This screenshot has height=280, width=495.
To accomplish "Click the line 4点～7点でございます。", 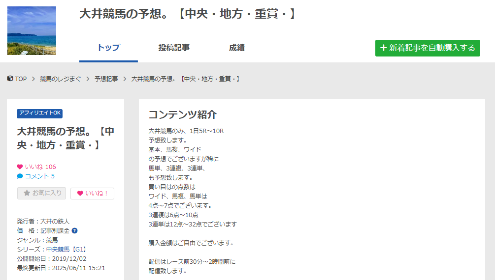I will [181, 206].
